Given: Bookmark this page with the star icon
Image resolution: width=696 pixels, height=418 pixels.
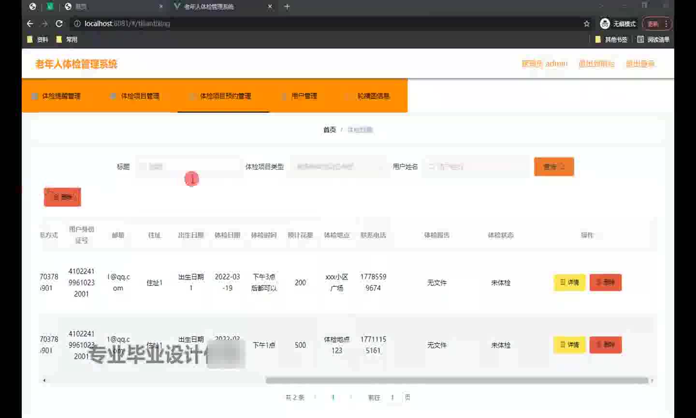Looking at the screenshot, I should click(x=586, y=24).
